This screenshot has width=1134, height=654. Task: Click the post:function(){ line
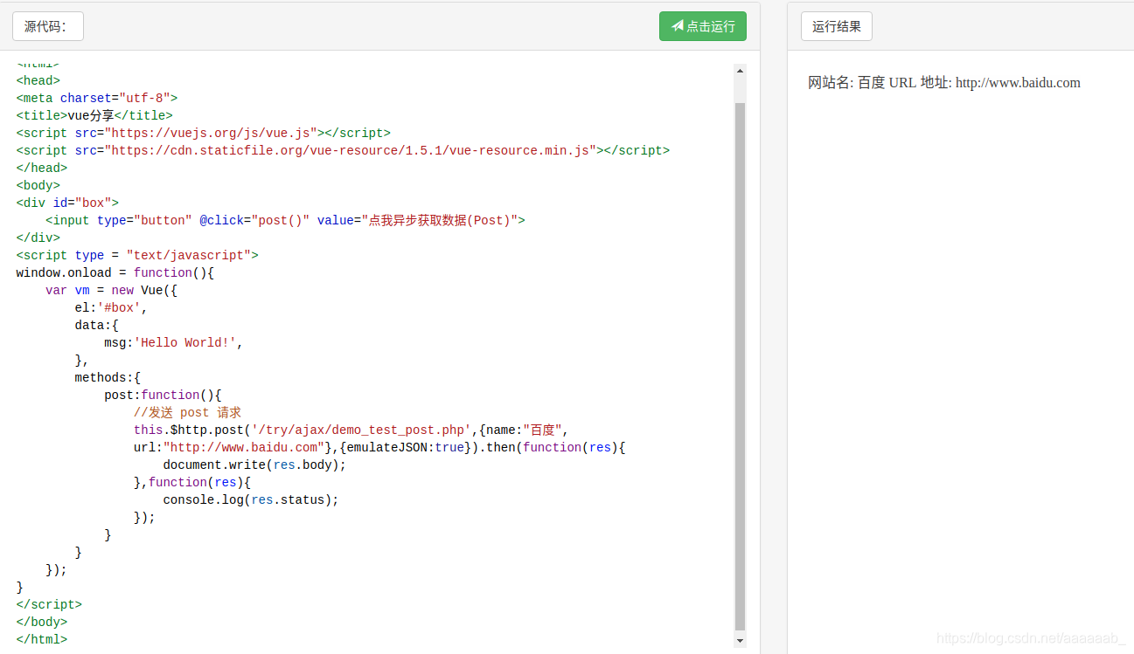163,395
